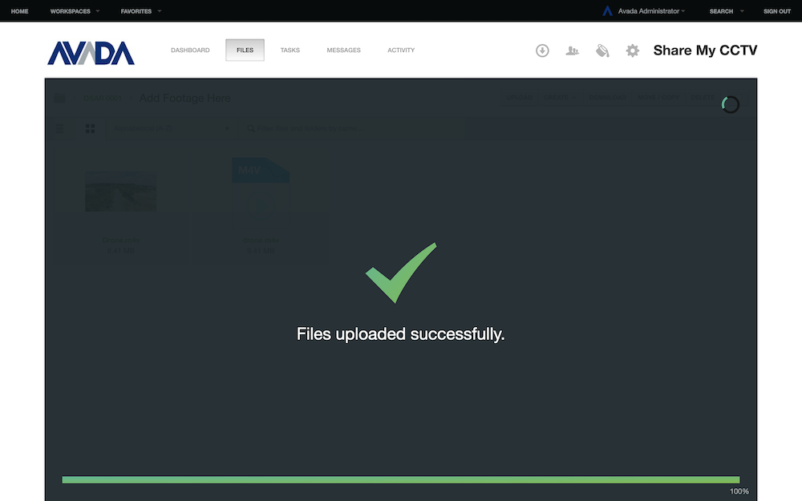Expand the Search dropdown
The height and width of the screenshot is (501, 802).
click(x=726, y=11)
